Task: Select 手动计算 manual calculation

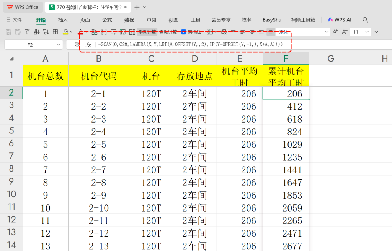Action: [x=147, y=32]
